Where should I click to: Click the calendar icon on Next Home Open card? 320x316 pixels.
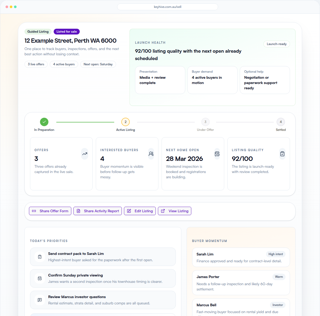point(217,154)
